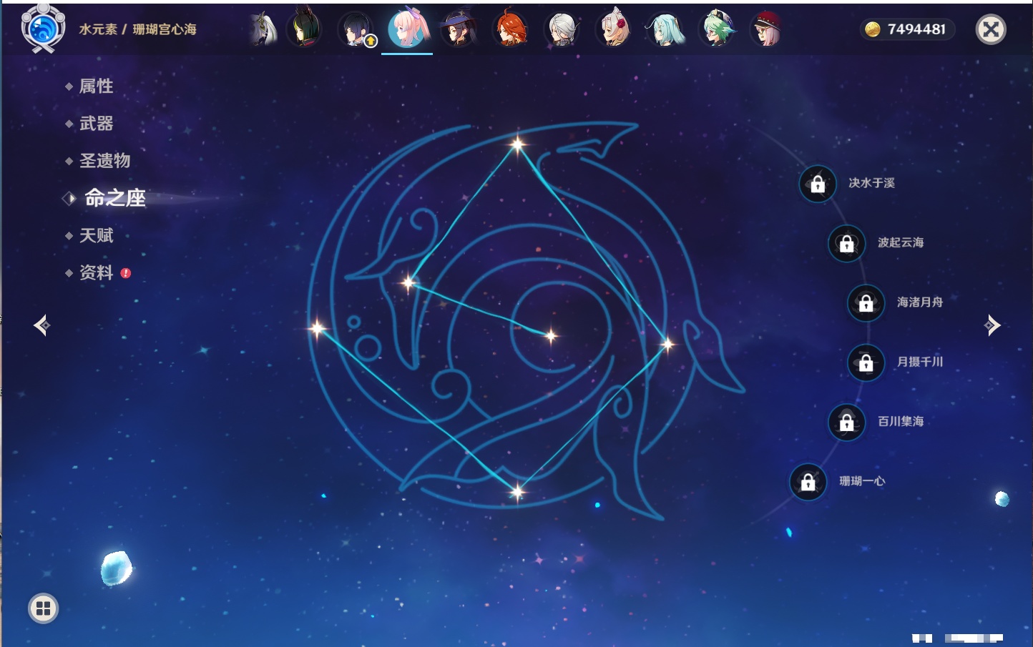The image size is (1033, 647).
Task: Choose the red-beret character avatar
Action: coord(767,29)
